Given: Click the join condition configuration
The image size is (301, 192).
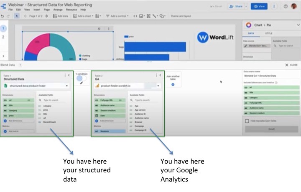Looking at the screenshot, I should pyautogui.click(x=82, y=78).
